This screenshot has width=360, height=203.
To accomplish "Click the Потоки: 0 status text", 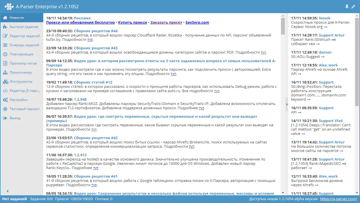I will pyautogui.click(x=103, y=199).
